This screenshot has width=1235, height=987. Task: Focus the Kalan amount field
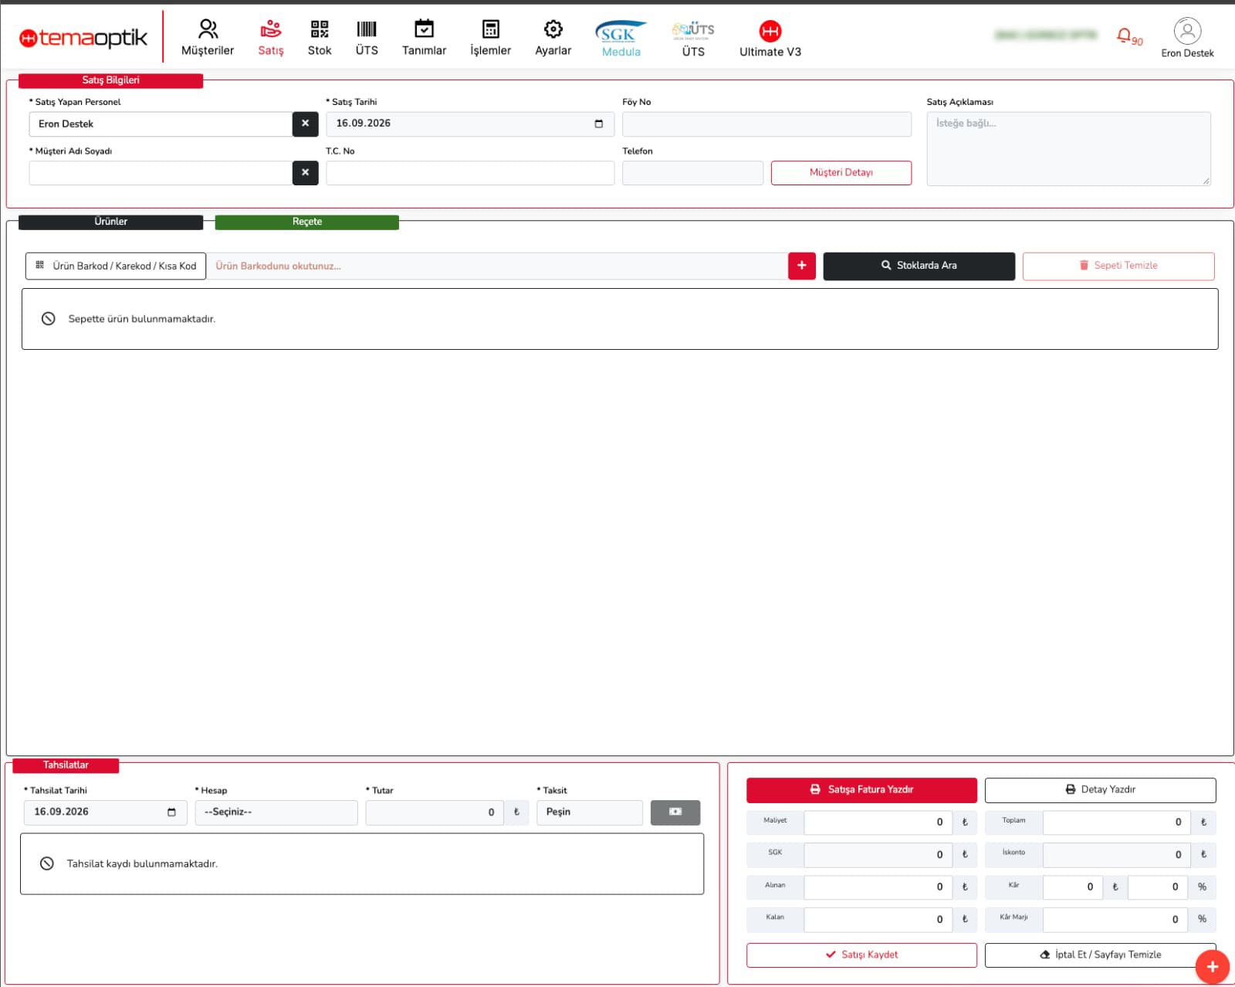click(x=878, y=920)
